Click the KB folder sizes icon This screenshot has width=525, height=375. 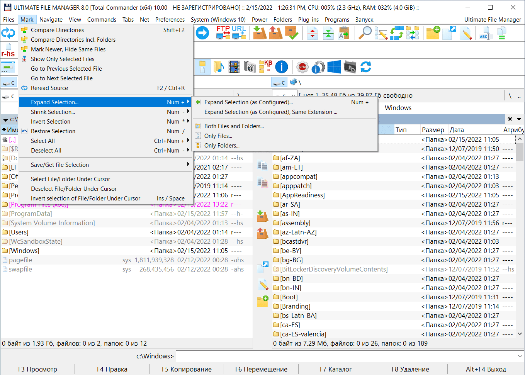[266, 67]
